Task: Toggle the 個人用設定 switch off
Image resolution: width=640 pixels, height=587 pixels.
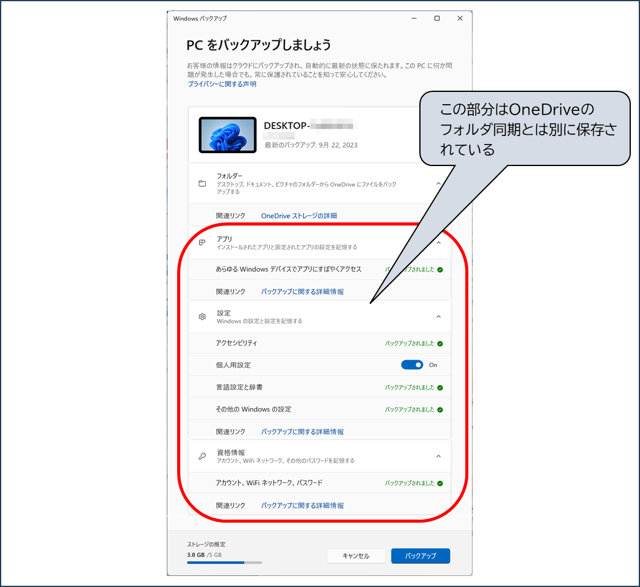Action: click(412, 365)
